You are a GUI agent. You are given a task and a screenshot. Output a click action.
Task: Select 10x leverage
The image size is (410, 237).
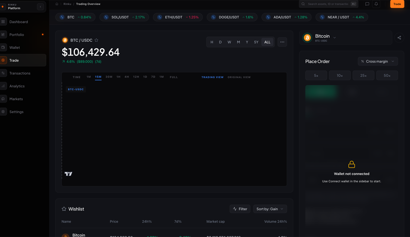(340, 75)
